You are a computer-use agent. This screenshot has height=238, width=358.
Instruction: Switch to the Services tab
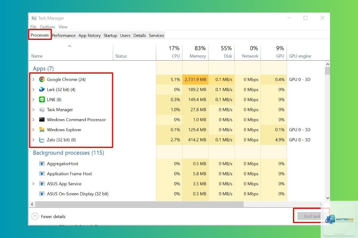(x=156, y=35)
